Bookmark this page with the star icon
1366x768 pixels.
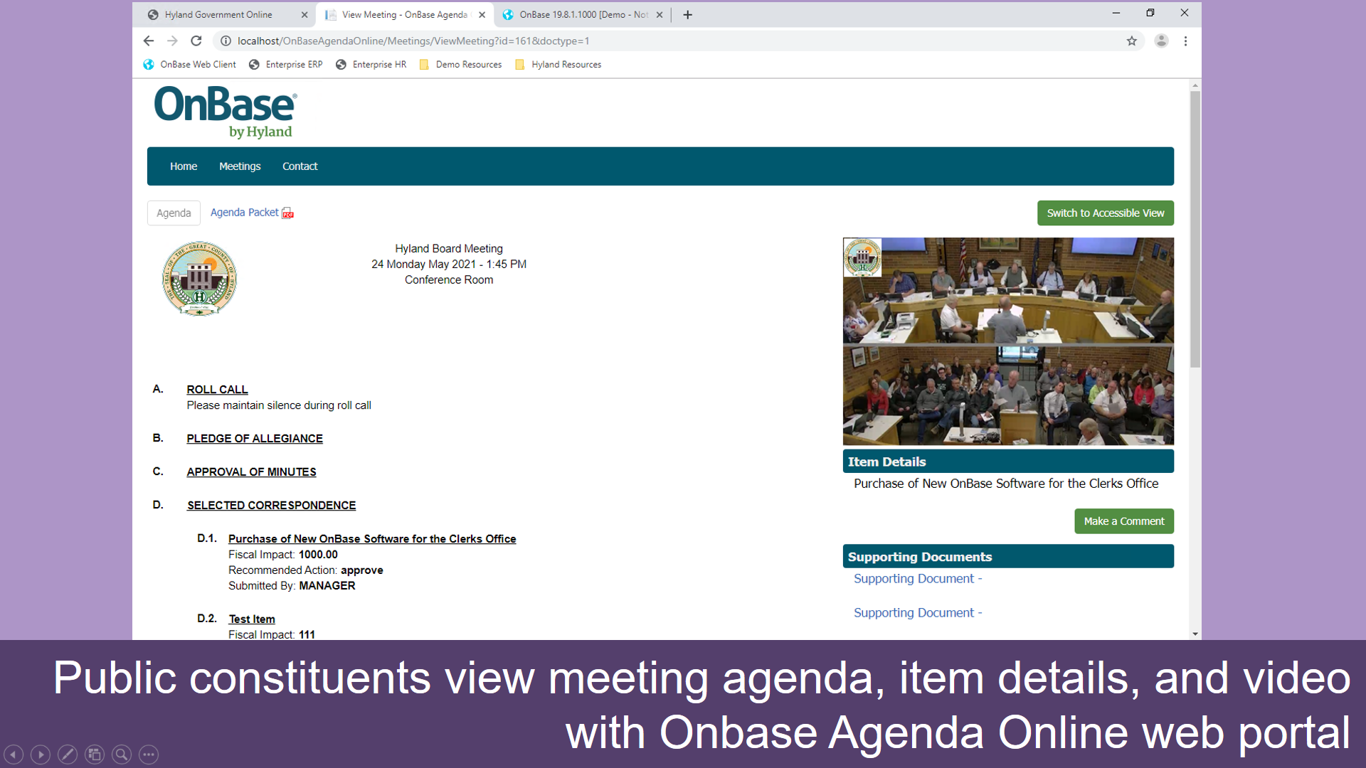pyautogui.click(x=1131, y=41)
